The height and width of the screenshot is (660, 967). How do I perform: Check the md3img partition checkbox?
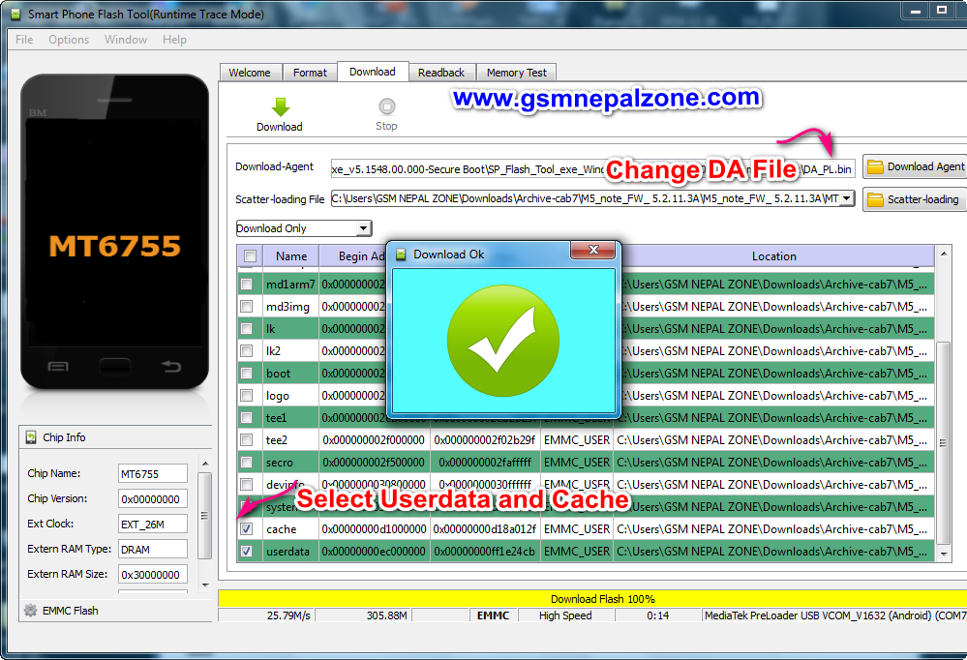click(246, 307)
